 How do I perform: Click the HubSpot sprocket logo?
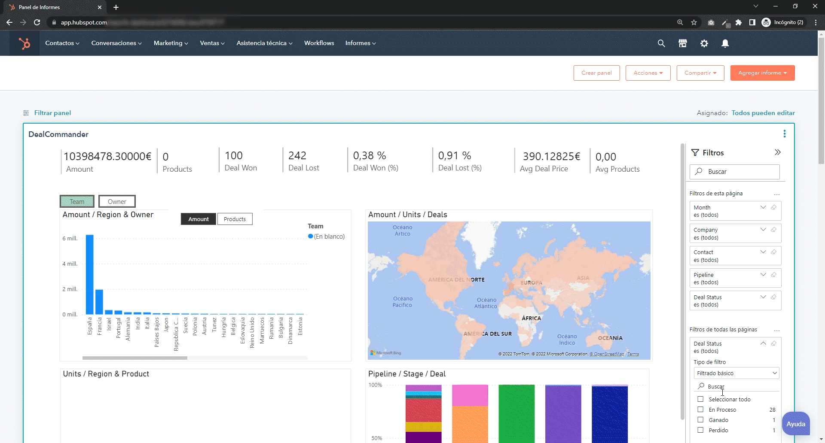pos(24,43)
